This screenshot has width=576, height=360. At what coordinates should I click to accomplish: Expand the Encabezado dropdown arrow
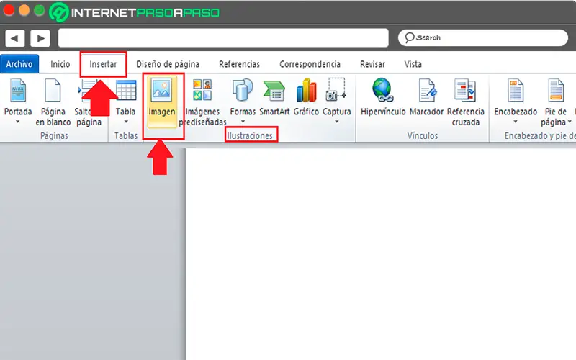[x=516, y=122]
